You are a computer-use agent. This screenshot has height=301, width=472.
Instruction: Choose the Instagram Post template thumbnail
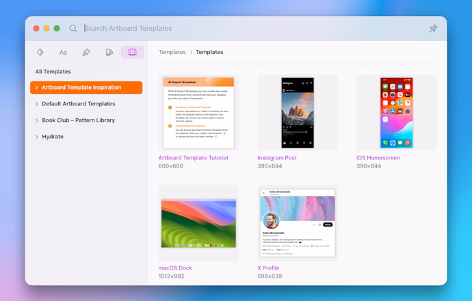(298, 112)
